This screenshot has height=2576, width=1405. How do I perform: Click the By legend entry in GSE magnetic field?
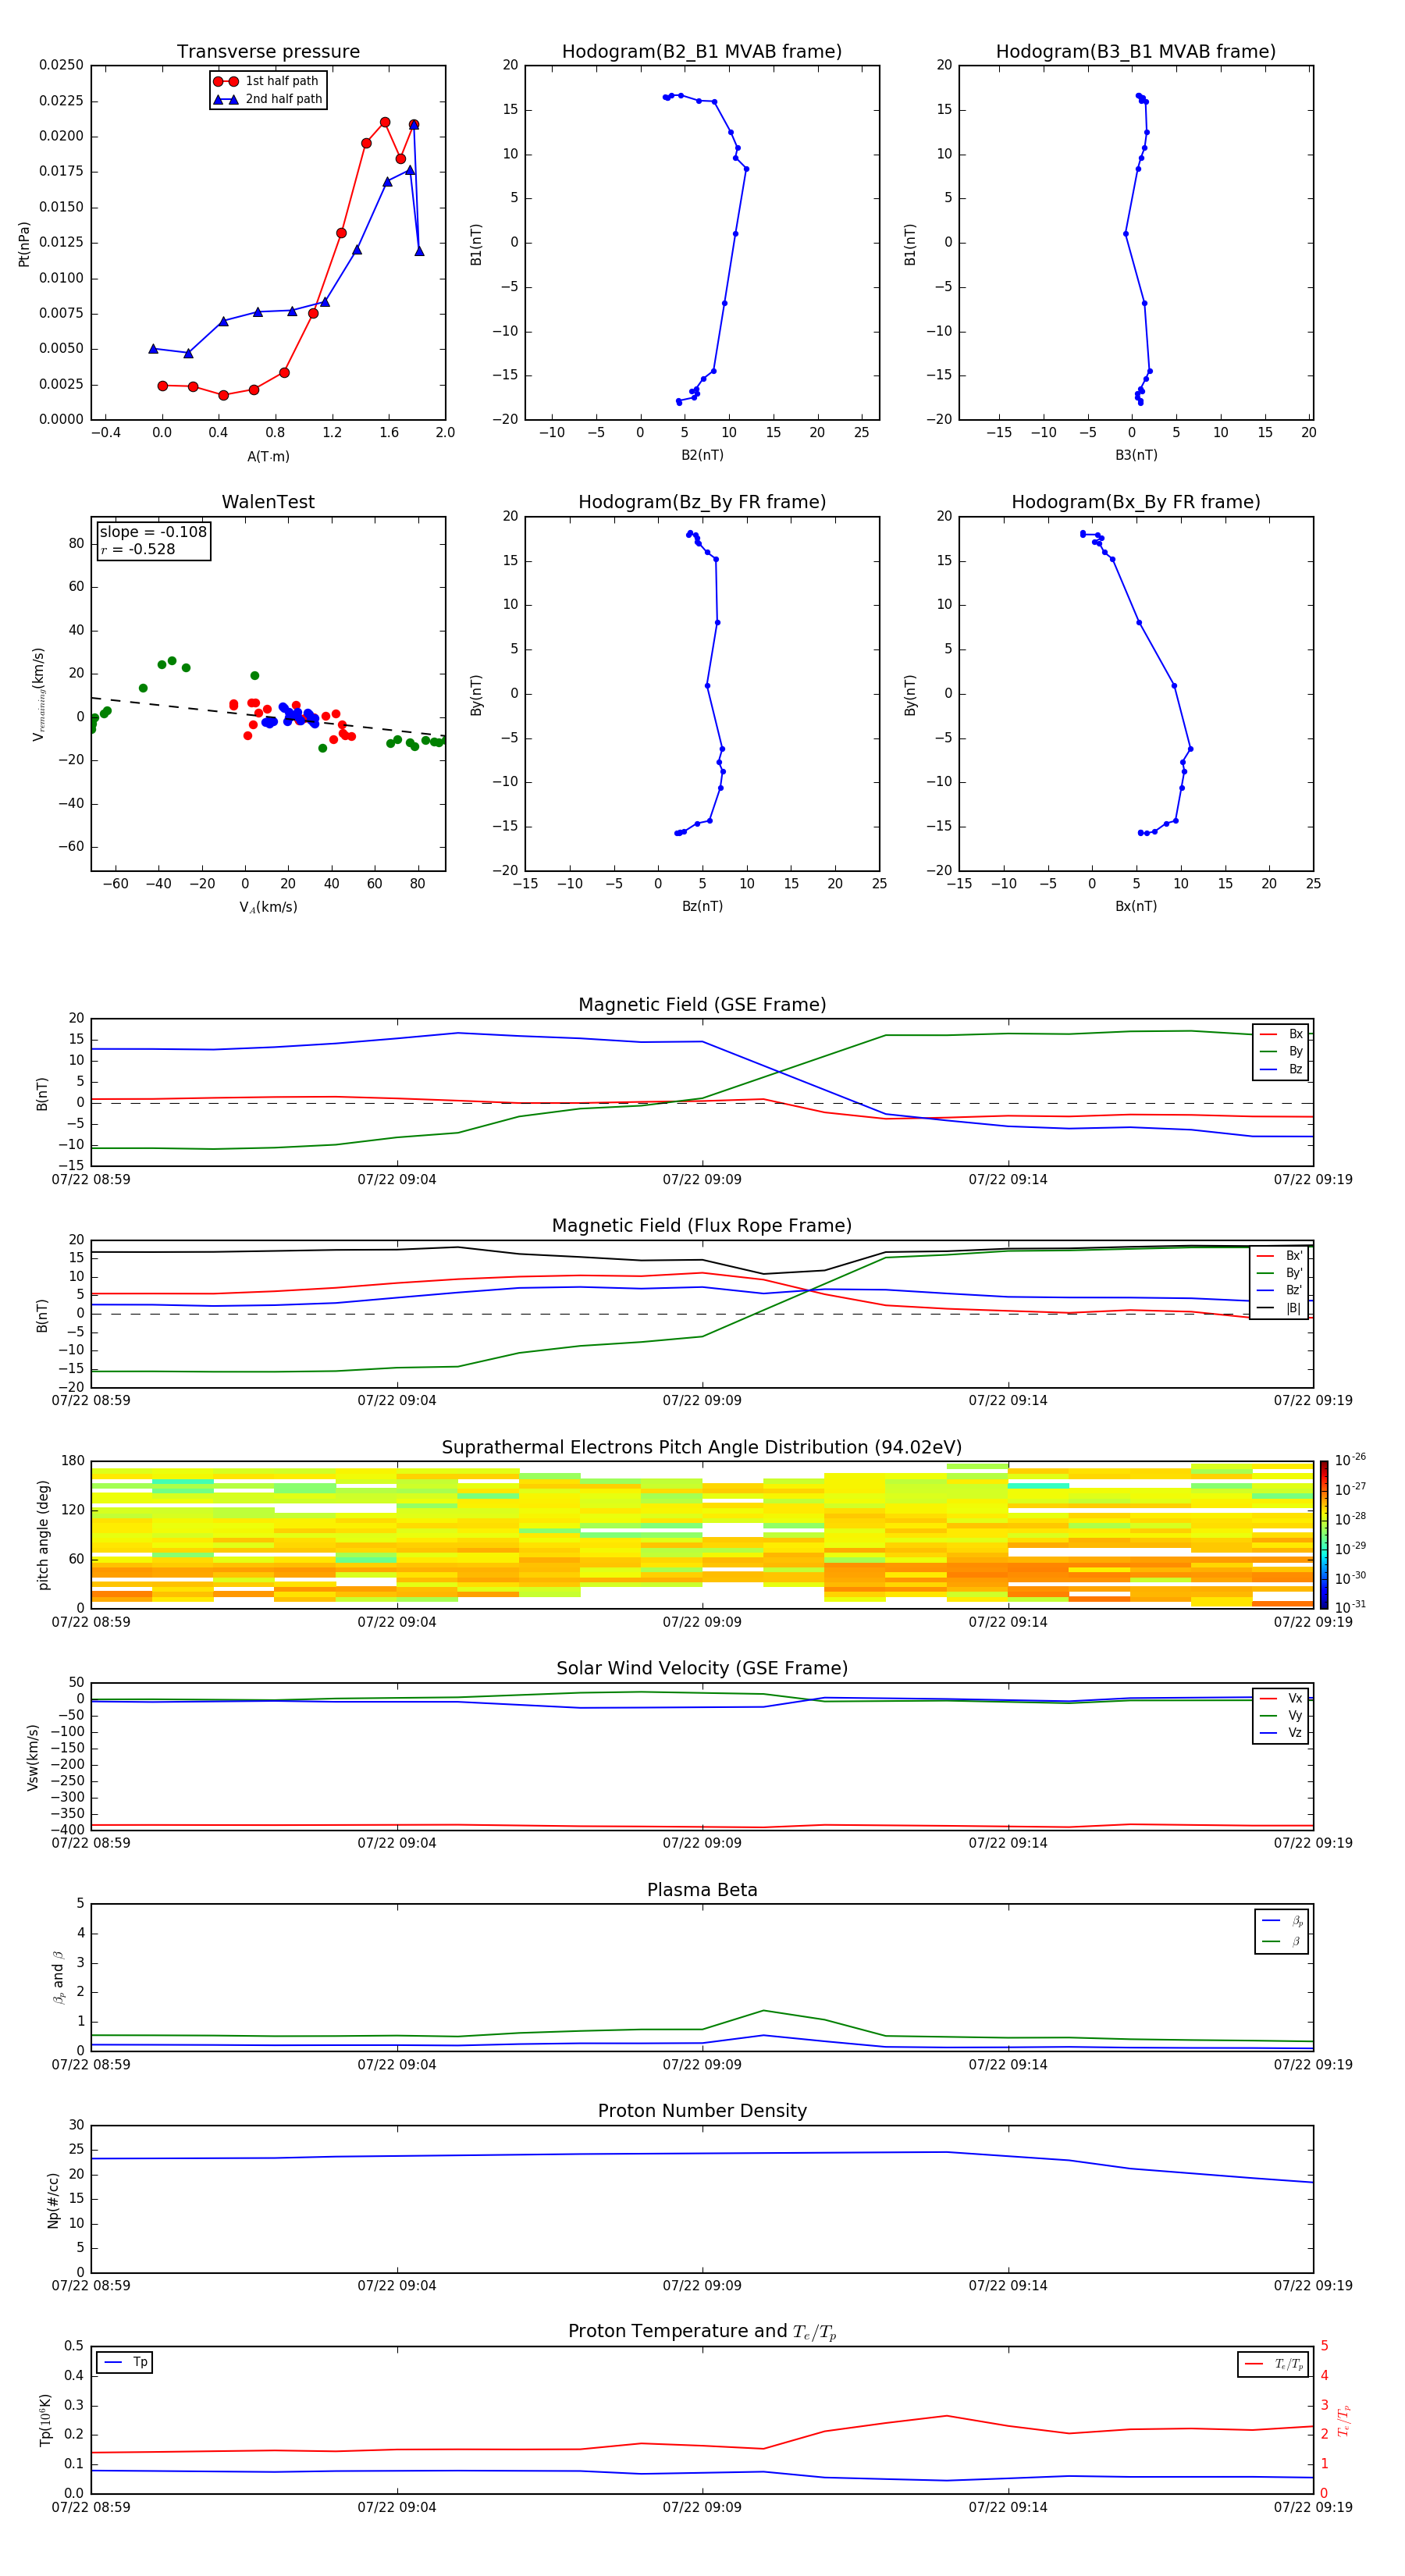tap(1281, 1052)
